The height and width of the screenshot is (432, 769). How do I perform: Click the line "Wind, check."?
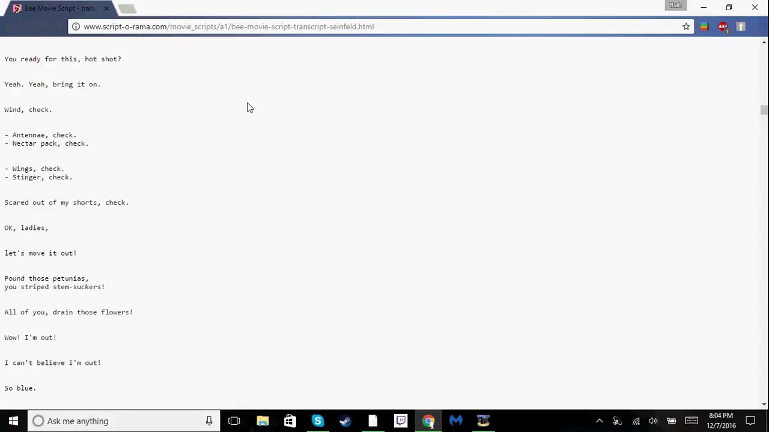[x=28, y=109]
